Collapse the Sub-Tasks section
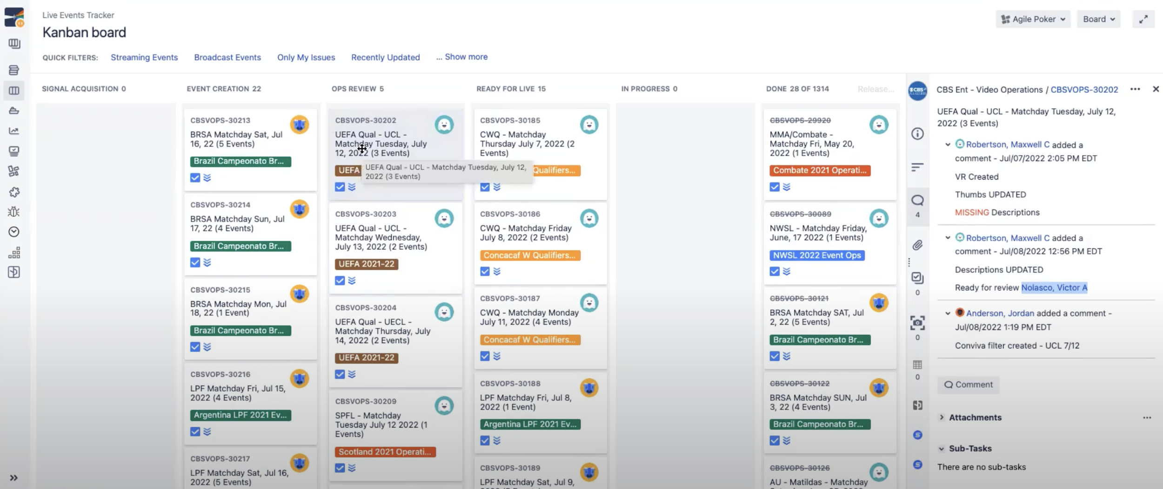Viewport: 1163px width, 489px height. coord(942,449)
